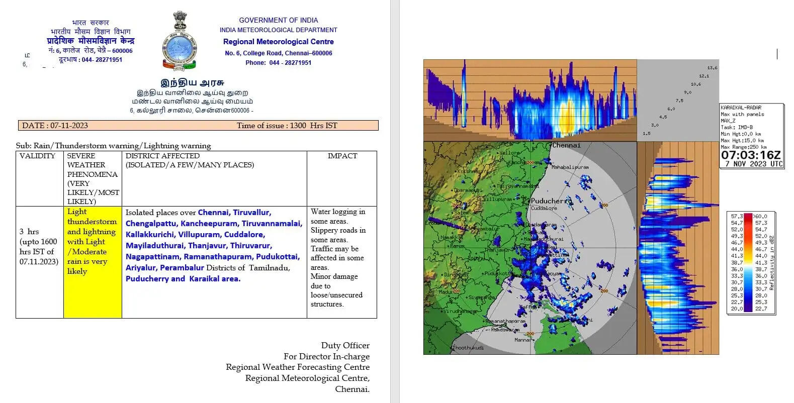Click the DISTRICT AFFECTED column header
This screenshot has height=403, width=794.
click(x=162, y=156)
